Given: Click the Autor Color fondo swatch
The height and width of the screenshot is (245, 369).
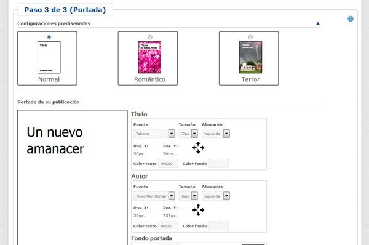Looking at the screenshot, I should 218,226.
